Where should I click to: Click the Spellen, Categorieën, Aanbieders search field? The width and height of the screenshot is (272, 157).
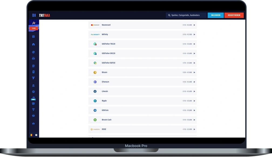click(x=186, y=15)
